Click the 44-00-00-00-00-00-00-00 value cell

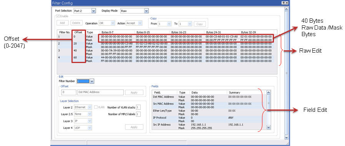pyautogui.click(x=117, y=58)
